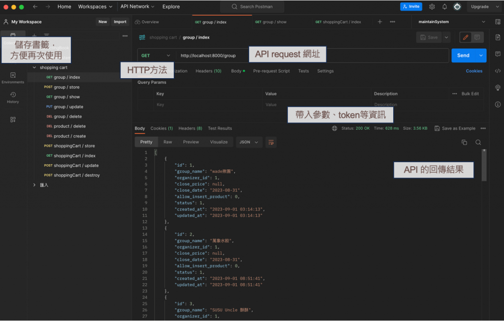Toggle word wrap in response
Image resolution: width=504 pixels, height=321 pixels.
pos(271,142)
